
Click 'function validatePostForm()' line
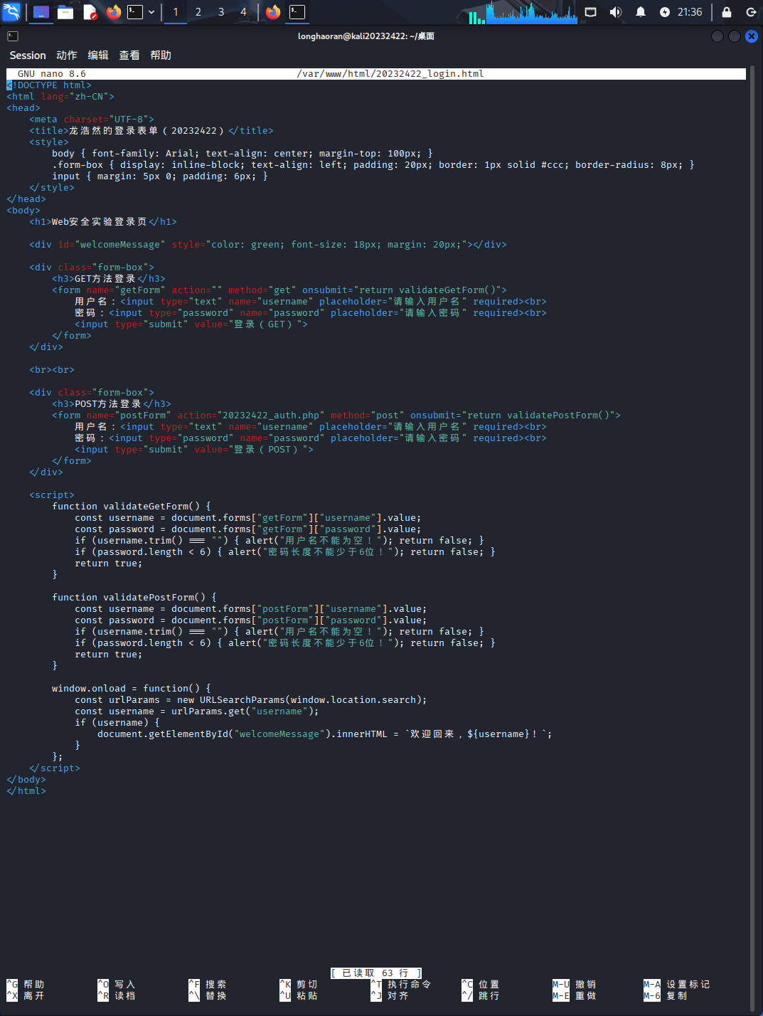tap(134, 598)
